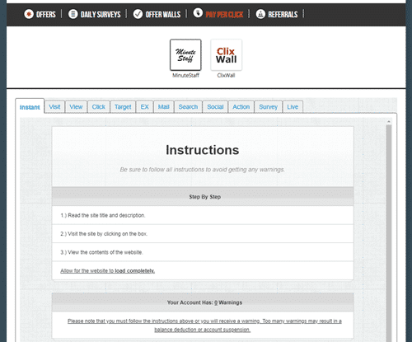Click the Instructions heading
The height and width of the screenshot is (342, 412).
tap(203, 150)
